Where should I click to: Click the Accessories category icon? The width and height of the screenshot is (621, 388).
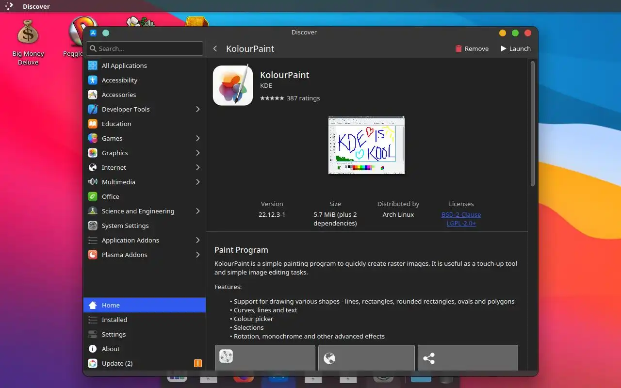(92, 95)
